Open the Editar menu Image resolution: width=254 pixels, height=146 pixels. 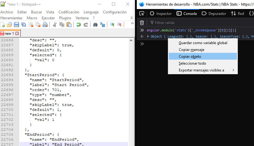click(22, 12)
